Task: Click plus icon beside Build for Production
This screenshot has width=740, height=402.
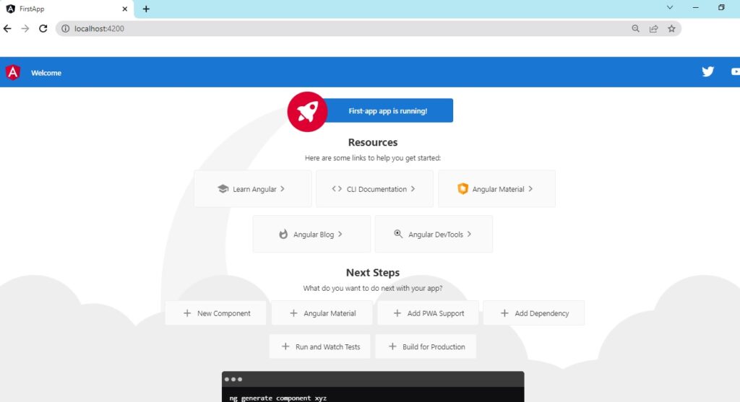Action: pyautogui.click(x=392, y=346)
